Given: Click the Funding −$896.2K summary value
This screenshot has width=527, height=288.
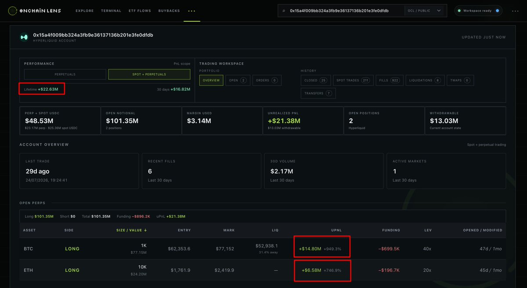Looking at the screenshot, I should coord(141,216).
